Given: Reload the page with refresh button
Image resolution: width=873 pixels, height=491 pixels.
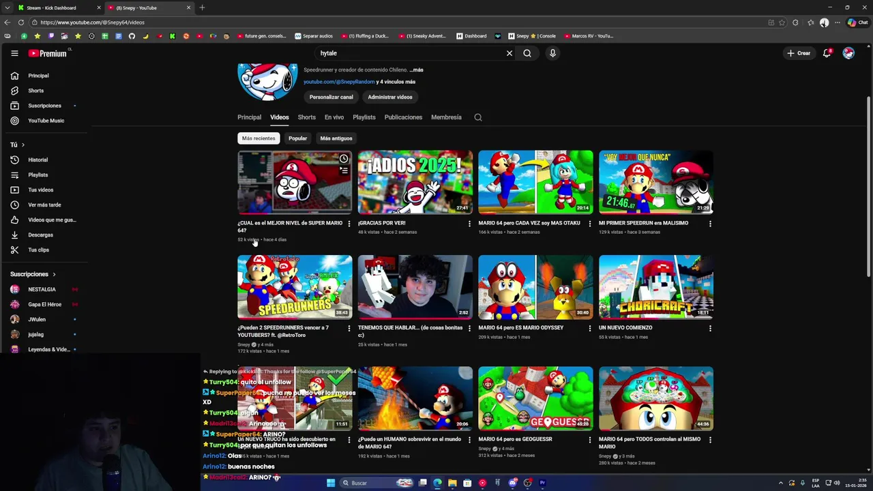Looking at the screenshot, I should (x=21, y=23).
